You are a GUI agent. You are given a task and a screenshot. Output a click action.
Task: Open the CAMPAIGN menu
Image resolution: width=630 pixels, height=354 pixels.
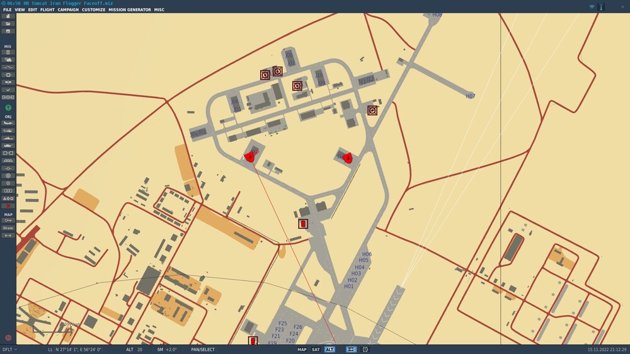click(x=68, y=9)
